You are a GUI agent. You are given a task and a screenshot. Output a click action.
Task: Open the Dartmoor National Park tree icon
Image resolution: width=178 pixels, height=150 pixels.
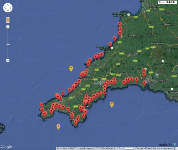(163, 61)
